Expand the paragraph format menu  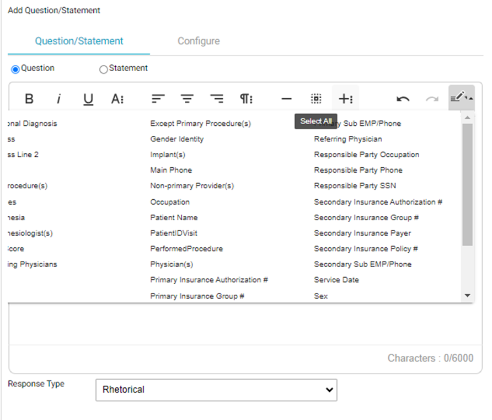246,99
